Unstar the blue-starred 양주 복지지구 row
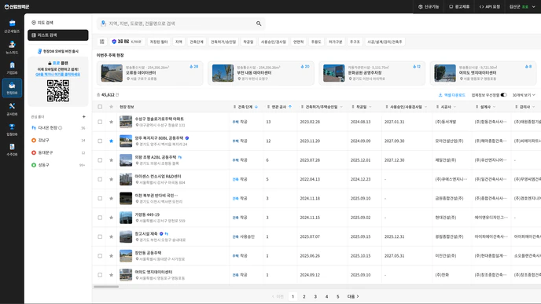Image resolution: width=541 pixels, height=304 pixels. pyautogui.click(x=111, y=141)
